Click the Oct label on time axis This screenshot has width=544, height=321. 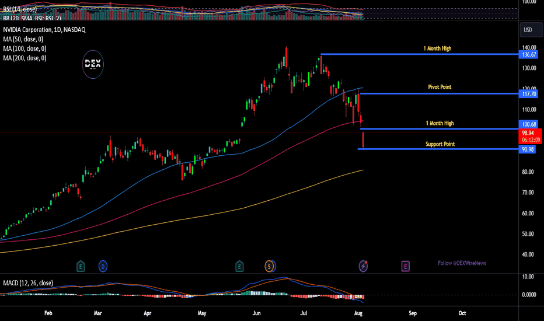[x=462, y=313]
